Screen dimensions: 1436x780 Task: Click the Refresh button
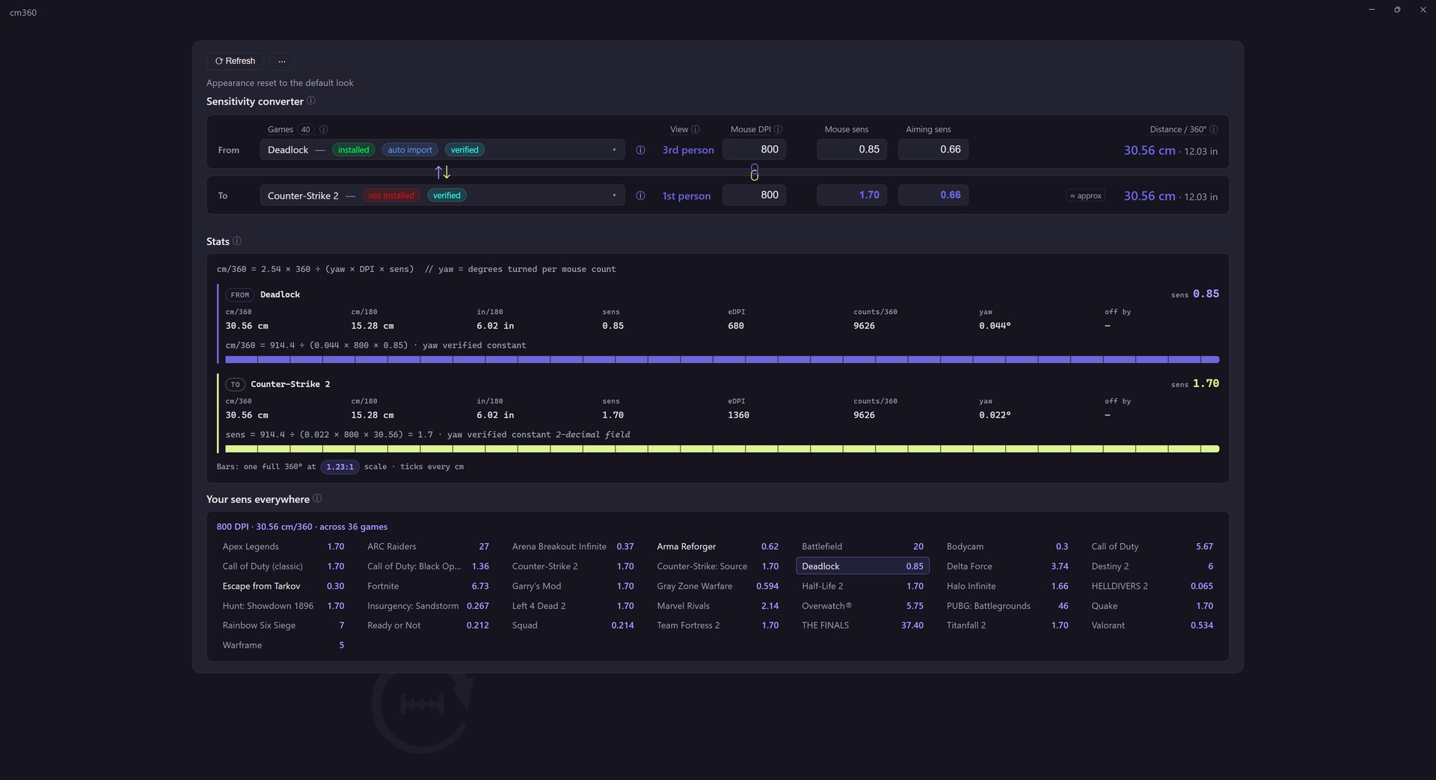click(x=235, y=61)
